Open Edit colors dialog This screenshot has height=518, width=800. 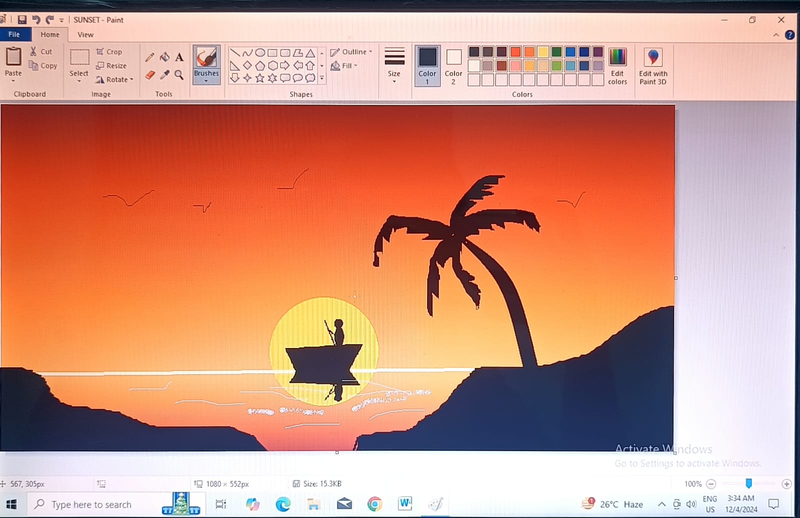point(617,66)
